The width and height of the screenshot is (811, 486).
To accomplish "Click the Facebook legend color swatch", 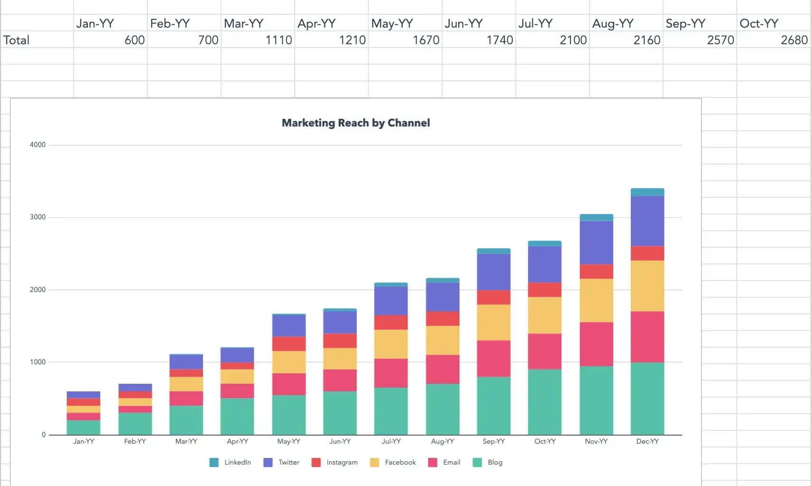I will 375,462.
